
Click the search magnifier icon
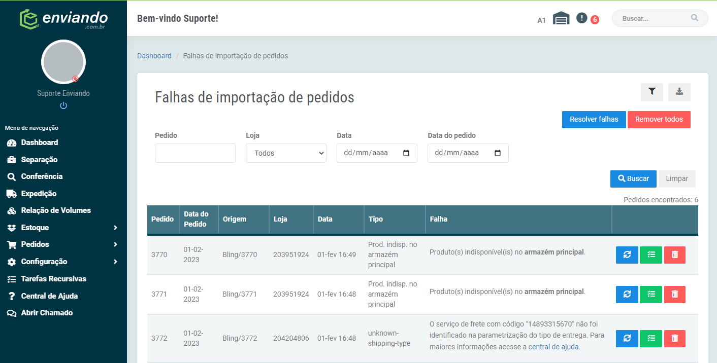(695, 18)
